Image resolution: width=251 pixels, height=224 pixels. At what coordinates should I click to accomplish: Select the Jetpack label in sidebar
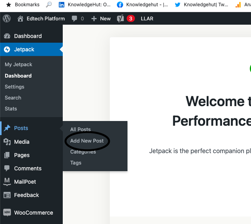tap(24, 49)
